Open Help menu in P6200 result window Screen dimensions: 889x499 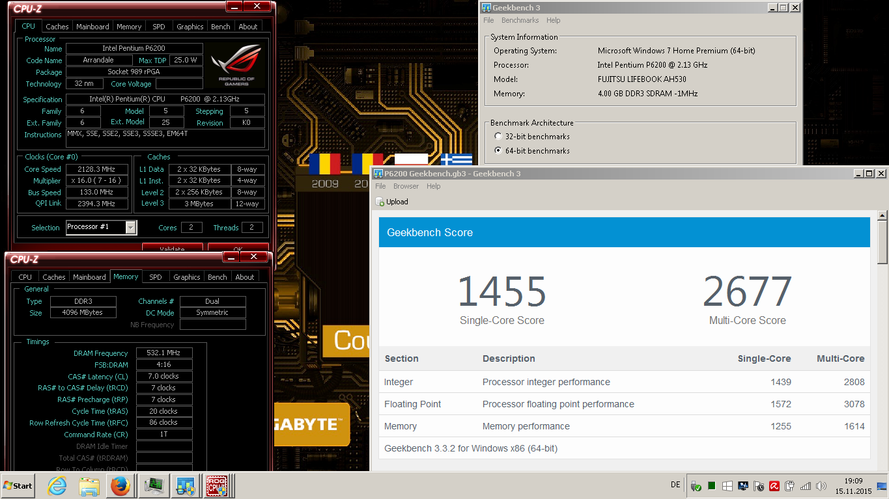[x=434, y=186]
